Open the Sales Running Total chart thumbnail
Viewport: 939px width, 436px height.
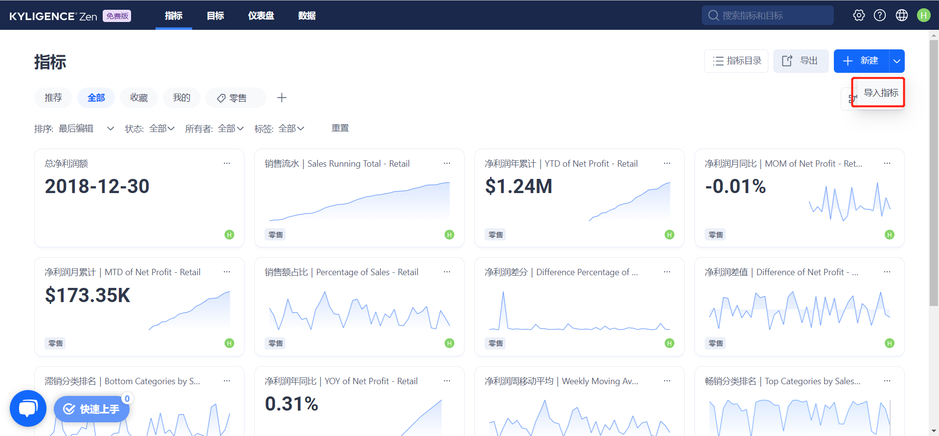coord(359,201)
